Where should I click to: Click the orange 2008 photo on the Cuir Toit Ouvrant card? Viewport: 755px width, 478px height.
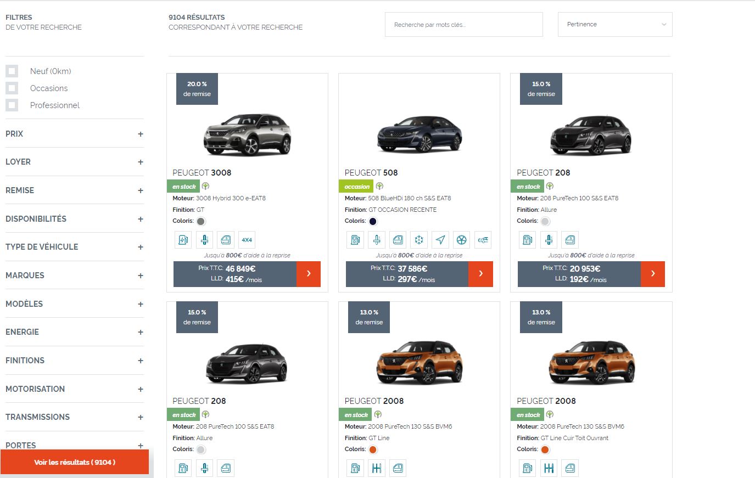(x=592, y=362)
